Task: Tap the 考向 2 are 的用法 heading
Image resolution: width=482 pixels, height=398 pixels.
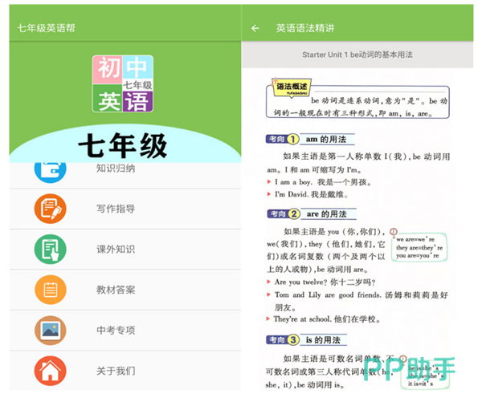Action: [x=307, y=214]
